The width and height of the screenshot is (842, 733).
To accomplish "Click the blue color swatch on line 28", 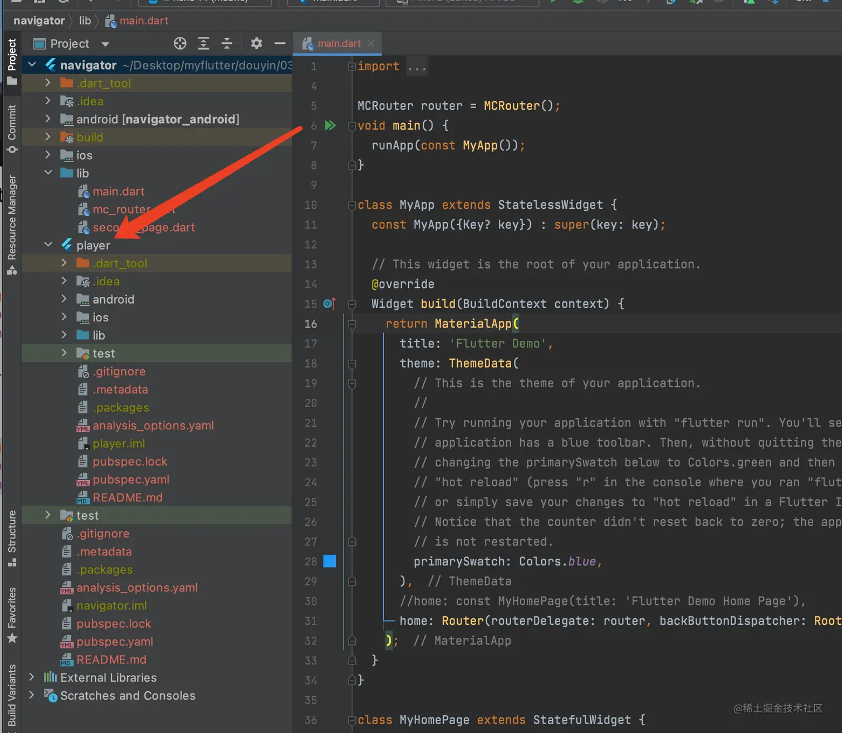I will click(x=330, y=561).
